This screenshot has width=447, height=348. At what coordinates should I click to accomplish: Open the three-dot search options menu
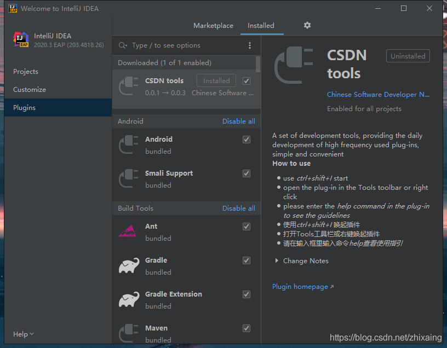[x=250, y=45]
